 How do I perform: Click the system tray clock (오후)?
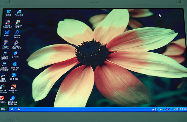point(183,109)
